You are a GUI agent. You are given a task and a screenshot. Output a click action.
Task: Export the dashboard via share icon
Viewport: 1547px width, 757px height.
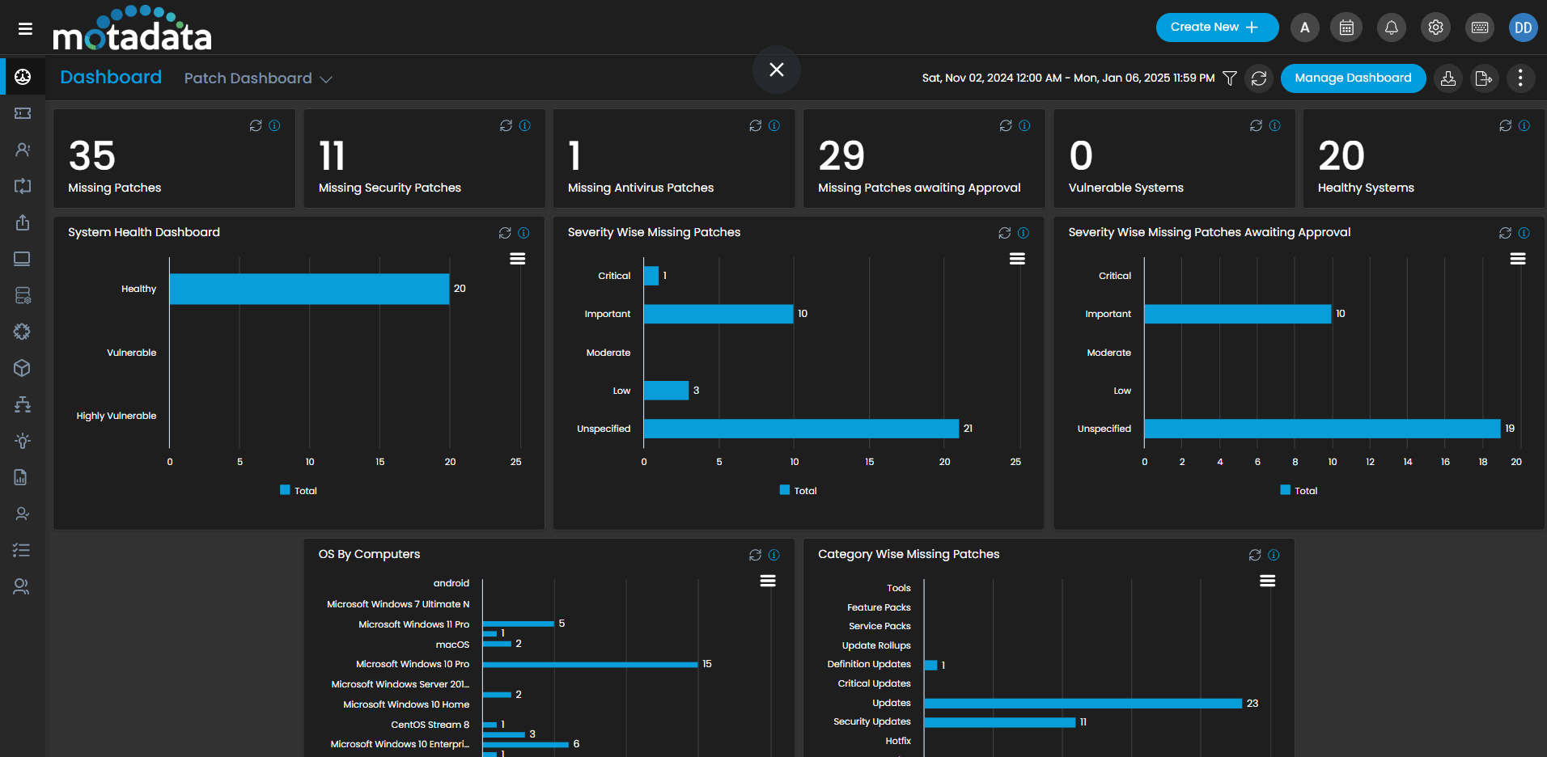tap(1484, 78)
